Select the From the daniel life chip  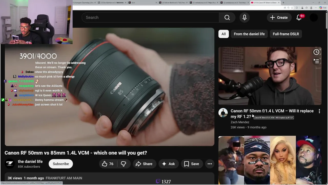[x=249, y=34]
